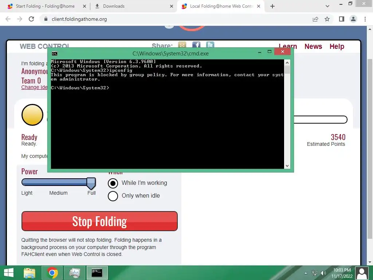Open Chrome three-dot menu

tap(365, 19)
